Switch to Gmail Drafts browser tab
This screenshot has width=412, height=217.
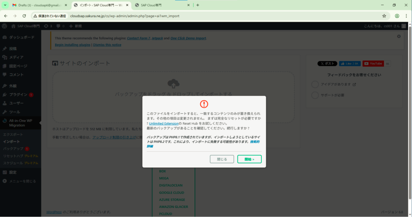pyautogui.click(x=40, y=5)
